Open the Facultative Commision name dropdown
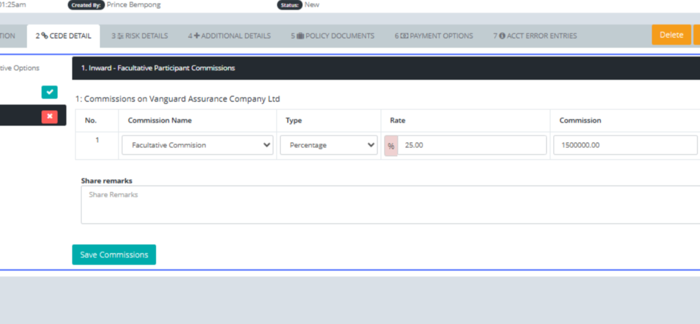 click(197, 145)
